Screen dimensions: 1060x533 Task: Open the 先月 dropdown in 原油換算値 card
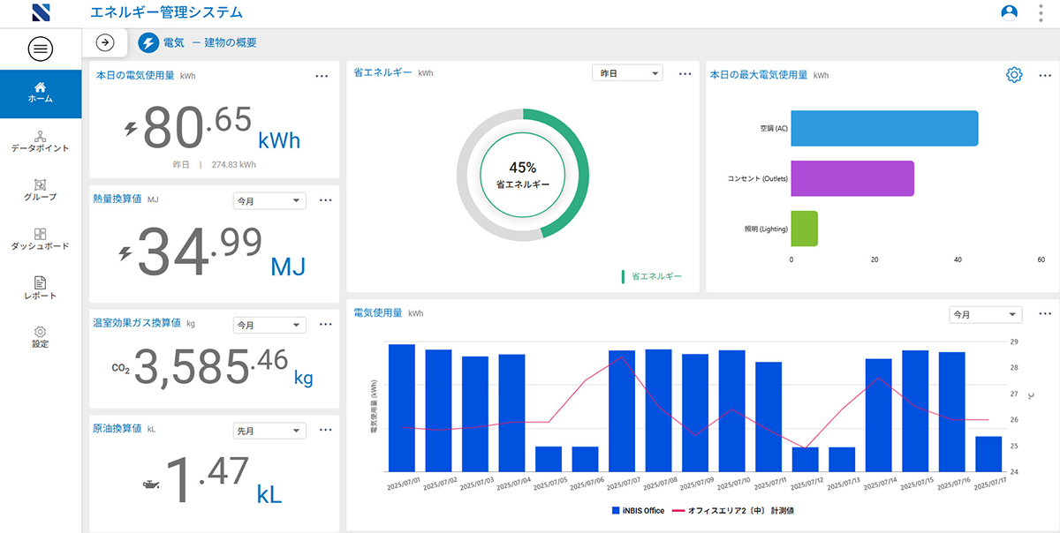coord(269,431)
